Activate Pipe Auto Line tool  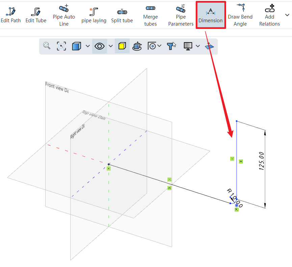pos(64,15)
